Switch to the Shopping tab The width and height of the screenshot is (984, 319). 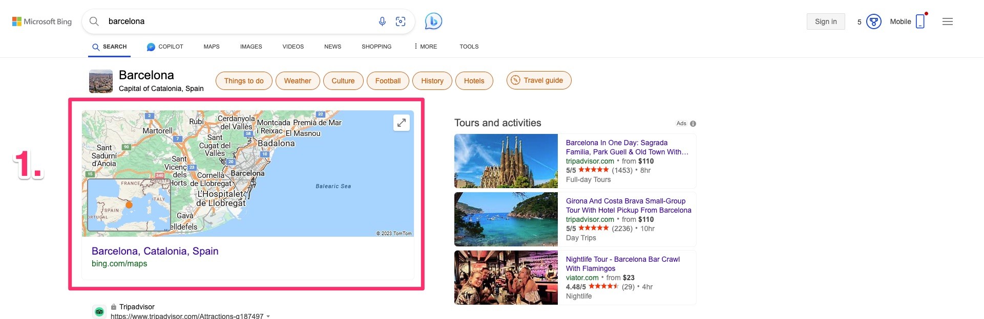[x=376, y=47]
